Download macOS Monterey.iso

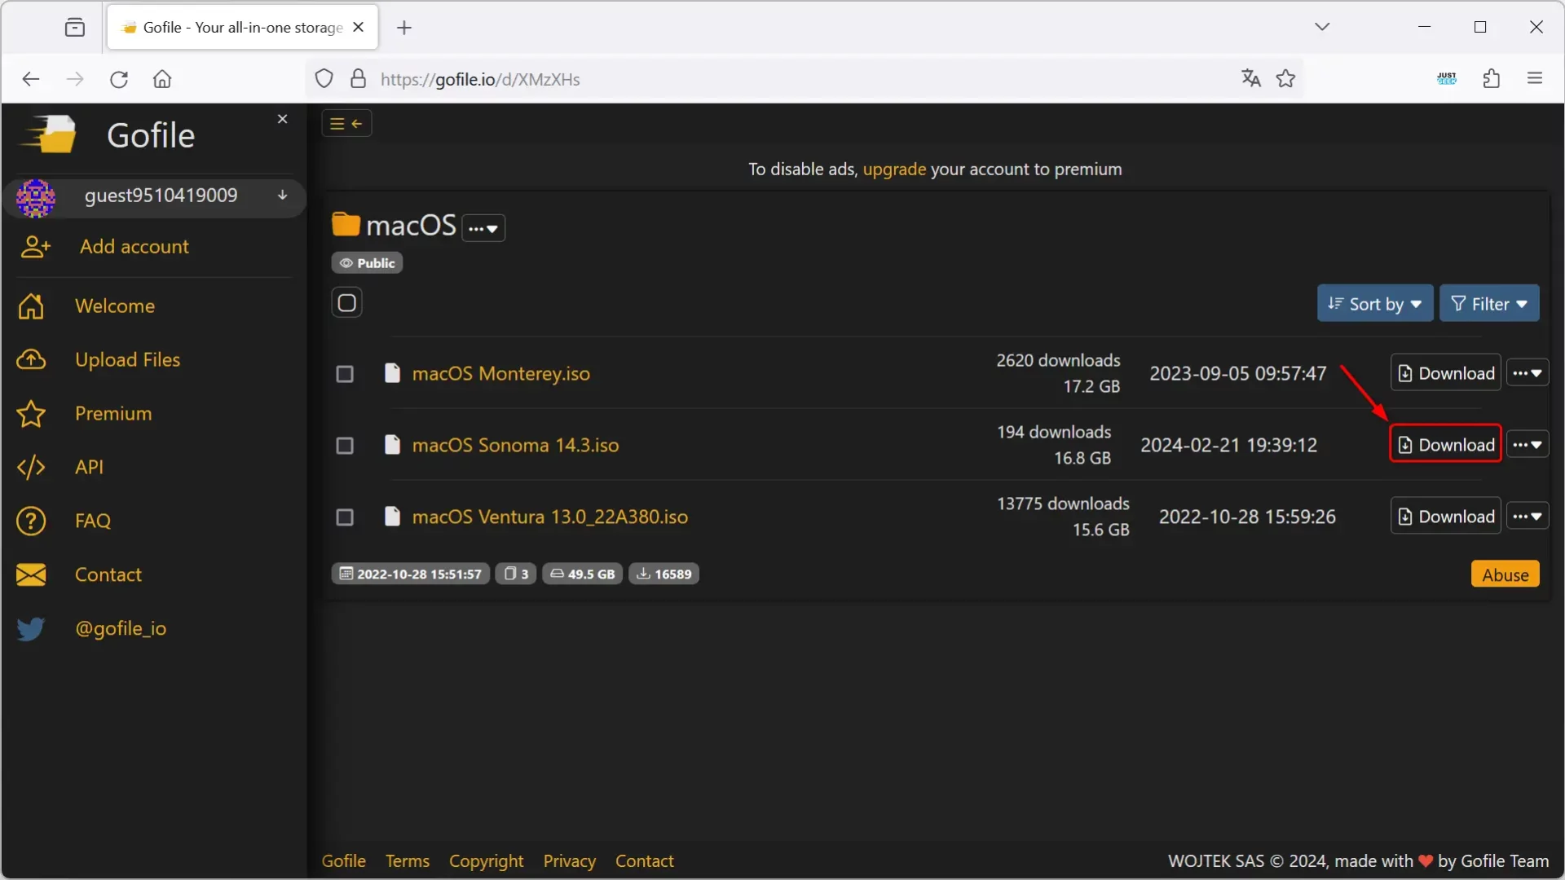pos(1446,373)
